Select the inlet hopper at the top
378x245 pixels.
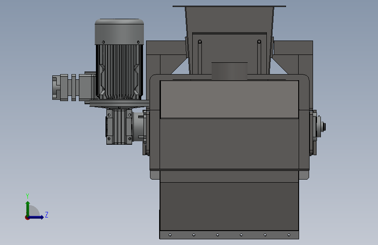(x=229, y=40)
